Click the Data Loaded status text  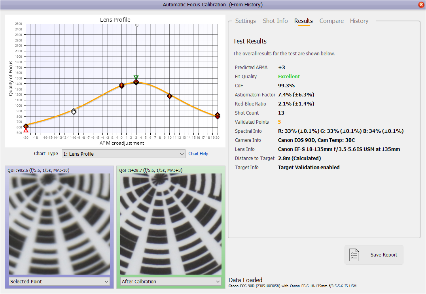pos(246,280)
